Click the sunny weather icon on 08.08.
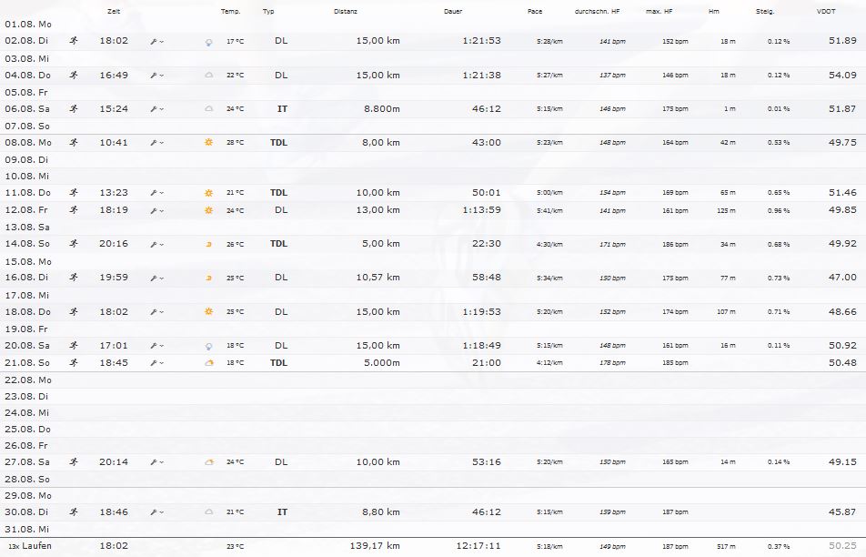866x557 pixels. (208, 143)
